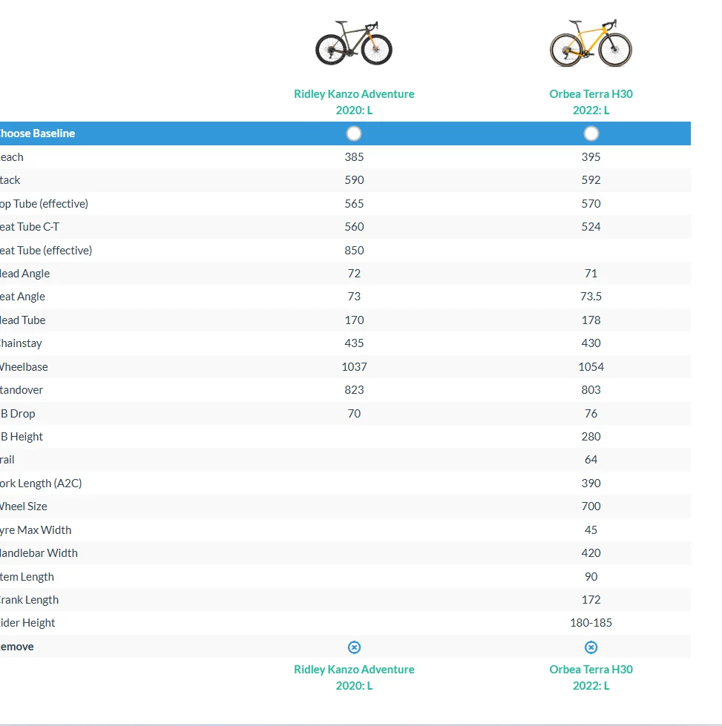Click the Orbea Standover value 803
This screenshot has height=726, width=722.
click(x=591, y=390)
